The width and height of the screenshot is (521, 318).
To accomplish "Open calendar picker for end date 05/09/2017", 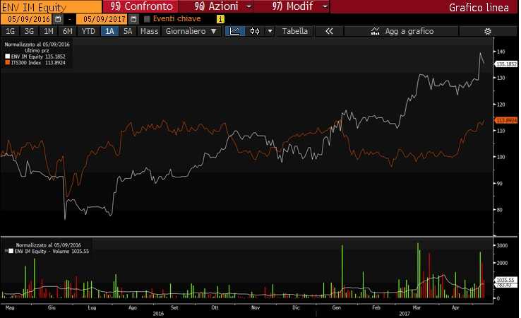I will coord(133,19).
